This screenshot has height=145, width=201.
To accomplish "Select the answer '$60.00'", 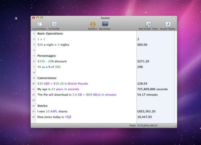I will pyautogui.click(x=142, y=45).
